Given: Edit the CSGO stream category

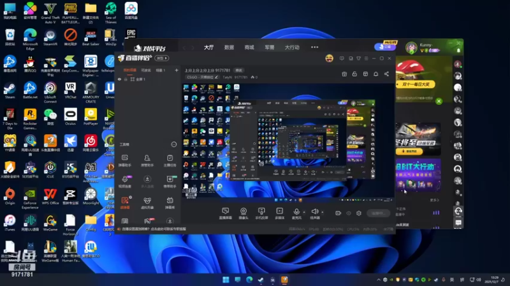Looking at the screenshot, I should coord(202,77).
